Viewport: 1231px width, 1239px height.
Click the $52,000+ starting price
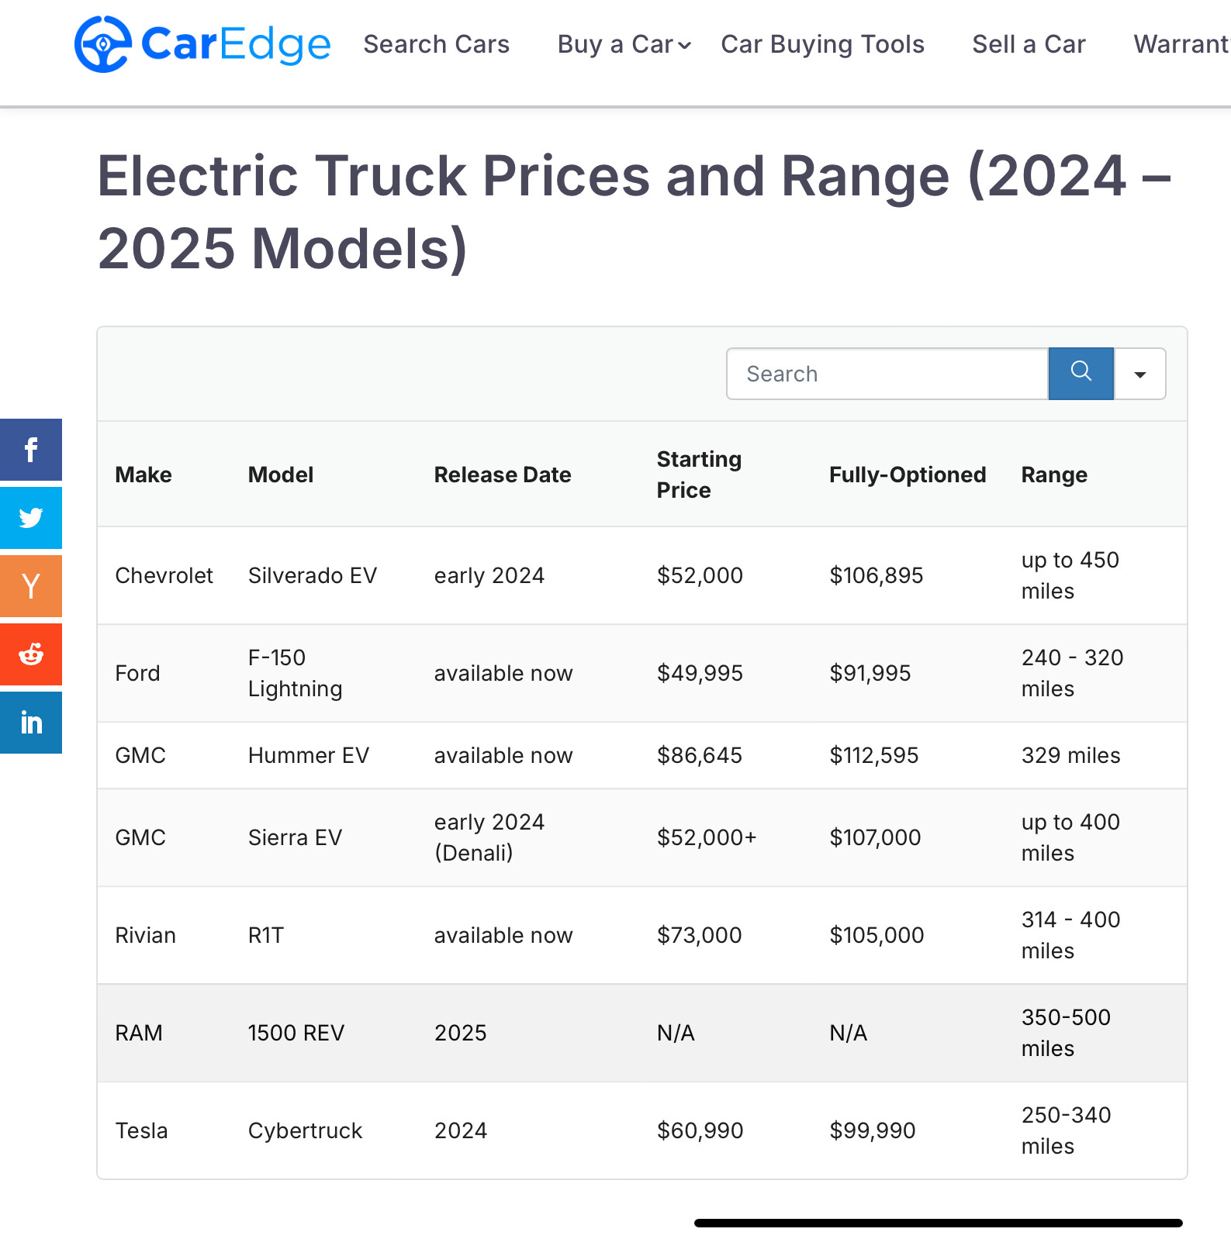[707, 837]
